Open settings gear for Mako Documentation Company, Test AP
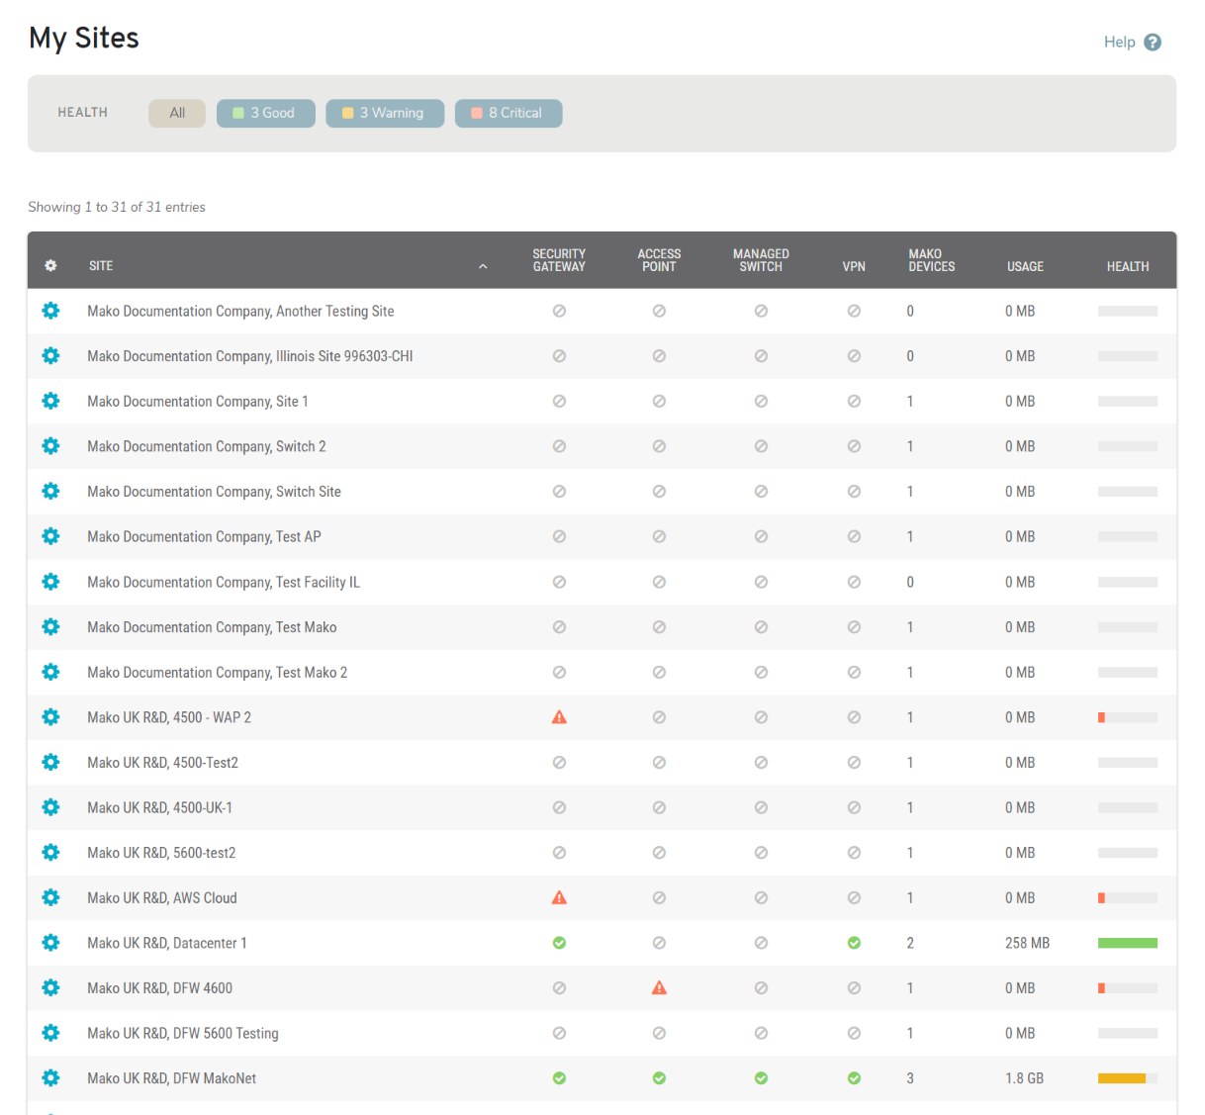This screenshot has width=1205, height=1115. click(50, 536)
